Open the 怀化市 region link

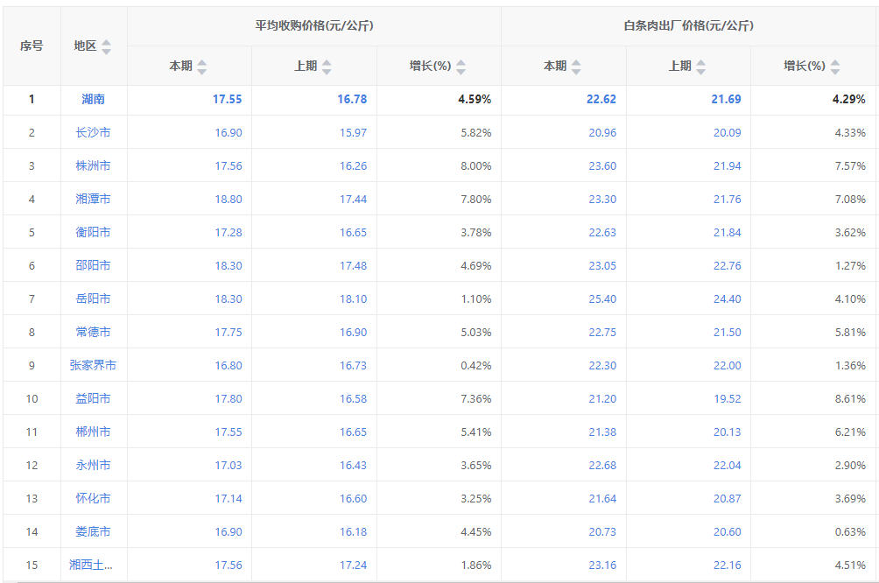93,498
